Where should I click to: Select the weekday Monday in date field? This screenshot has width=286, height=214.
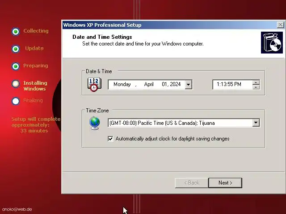[x=122, y=84]
